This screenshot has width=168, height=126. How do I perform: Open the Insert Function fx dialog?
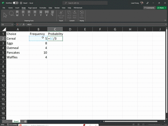click(23, 24)
